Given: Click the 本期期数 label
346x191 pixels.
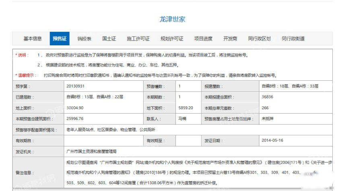Looking at the screenshot, I should pos(156,97).
